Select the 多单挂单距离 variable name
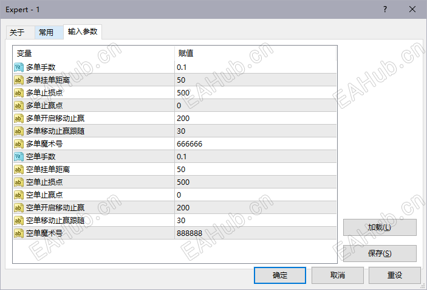Viewport: 427px width, 290px height. click(48, 80)
